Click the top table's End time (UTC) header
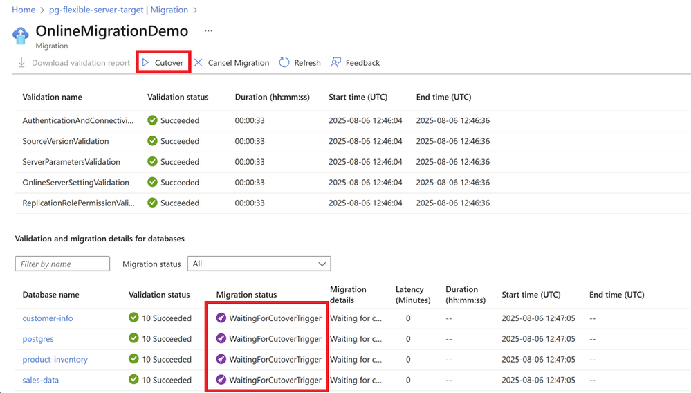The width and height of the screenshot is (691, 393). click(443, 97)
